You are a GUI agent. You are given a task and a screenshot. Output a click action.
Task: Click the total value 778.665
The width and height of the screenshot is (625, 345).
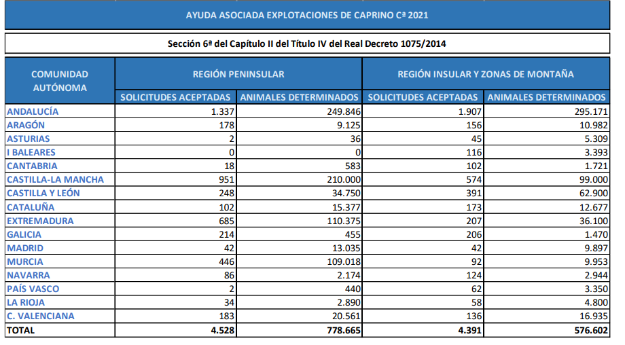click(344, 330)
